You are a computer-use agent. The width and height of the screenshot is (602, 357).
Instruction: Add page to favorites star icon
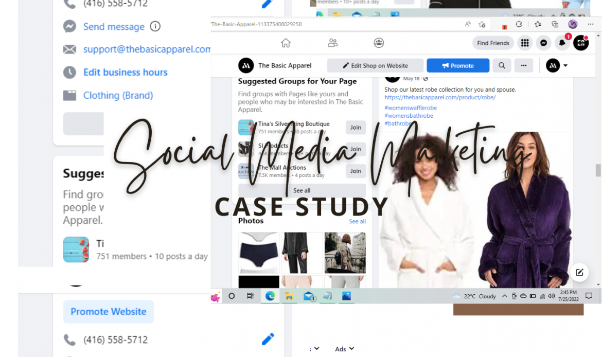click(482, 24)
